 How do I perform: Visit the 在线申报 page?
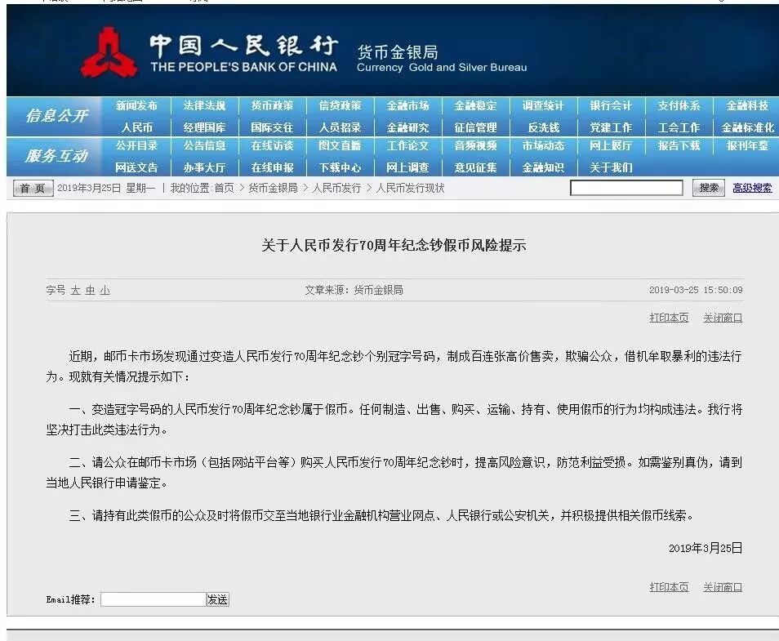272,167
